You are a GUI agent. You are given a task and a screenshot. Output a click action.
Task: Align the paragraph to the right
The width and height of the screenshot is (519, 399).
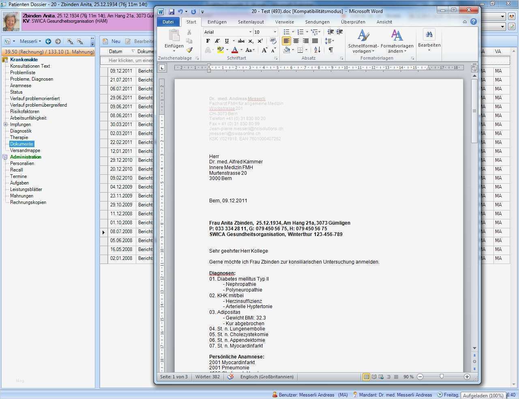(x=306, y=41)
